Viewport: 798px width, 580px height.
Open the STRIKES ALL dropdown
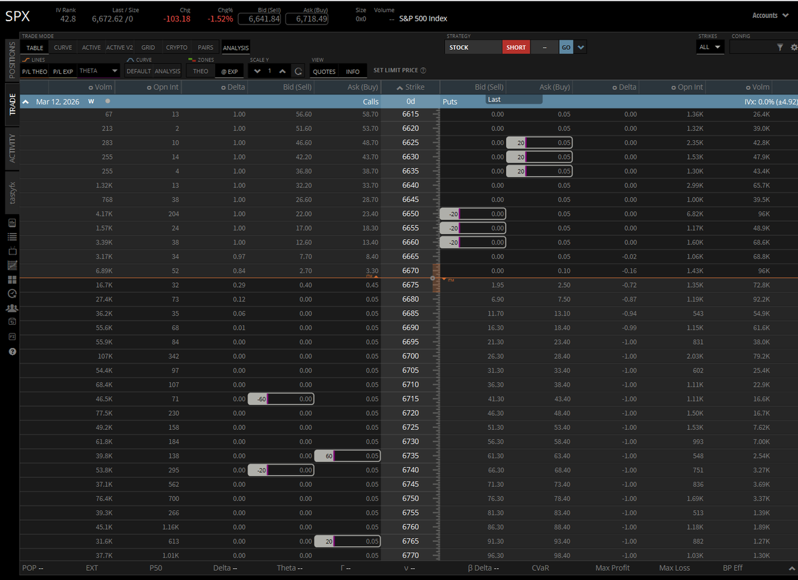tap(710, 47)
